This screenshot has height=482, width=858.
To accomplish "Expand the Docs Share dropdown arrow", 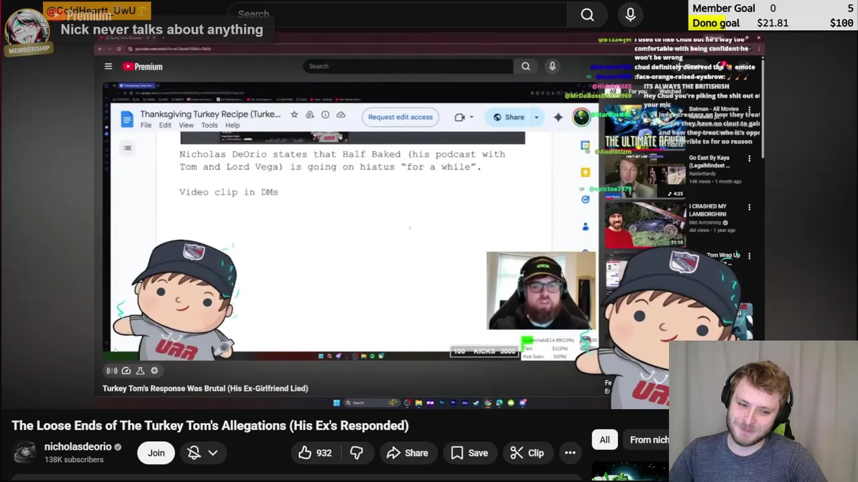I will [536, 117].
